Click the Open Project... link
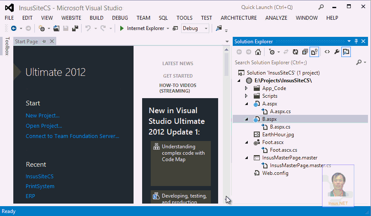This screenshot has width=371, height=216. 44,126
